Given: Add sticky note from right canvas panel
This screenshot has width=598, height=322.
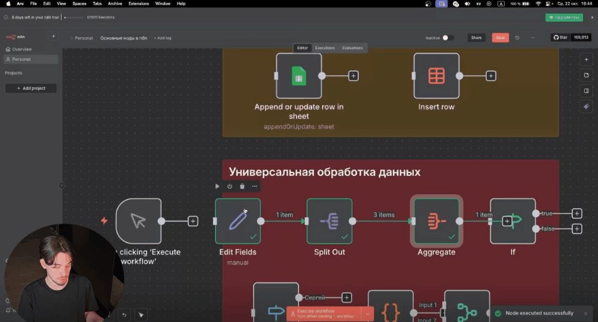Looking at the screenshot, I should pos(586,75).
